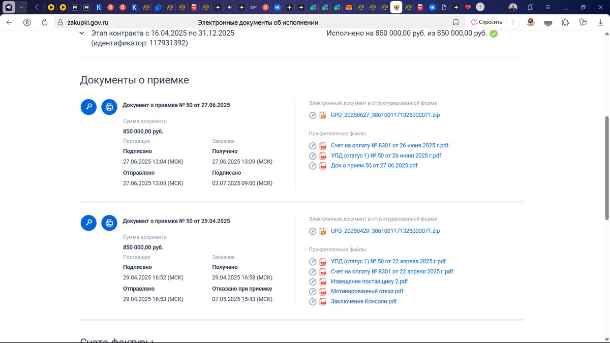Open the profile avatar in the title bar
This screenshot has width=610, height=343.
pos(513,8)
